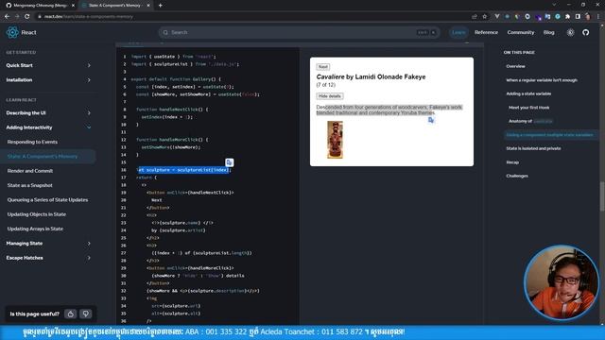The width and height of the screenshot is (605, 340).
Task: Expand the Describing the UI section
Action: coord(89,113)
